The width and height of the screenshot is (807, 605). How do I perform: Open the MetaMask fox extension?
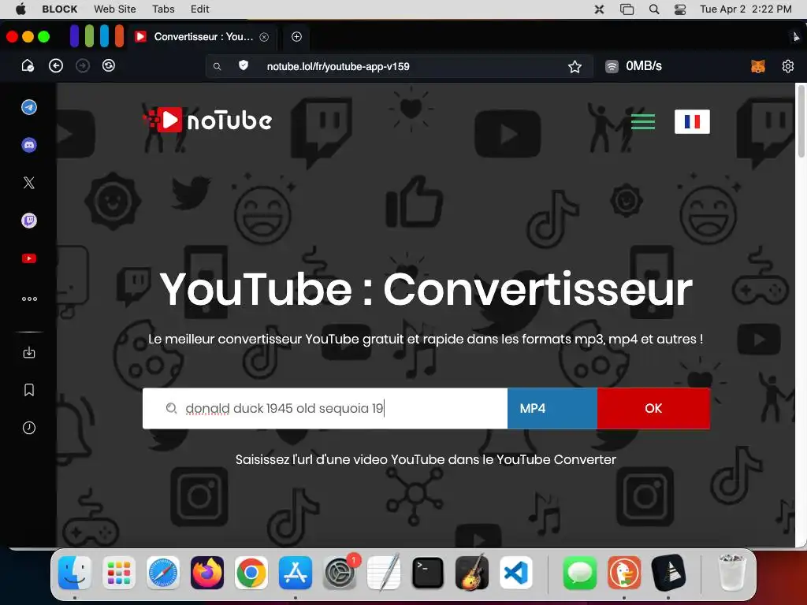pyautogui.click(x=757, y=66)
